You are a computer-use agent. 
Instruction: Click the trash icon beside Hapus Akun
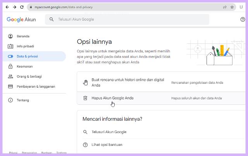click(85, 98)
